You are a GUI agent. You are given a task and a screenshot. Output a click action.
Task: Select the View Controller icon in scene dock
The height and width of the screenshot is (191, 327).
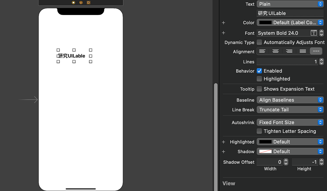pyautogui.click(x=73, y=2)
